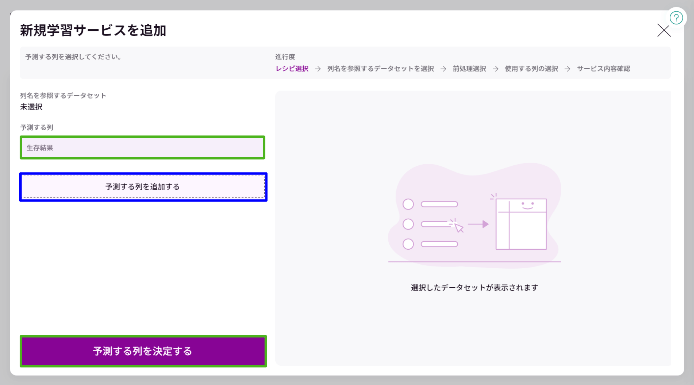
Task: Open the 前処理選択 progress step
Action: coord(469,68)
